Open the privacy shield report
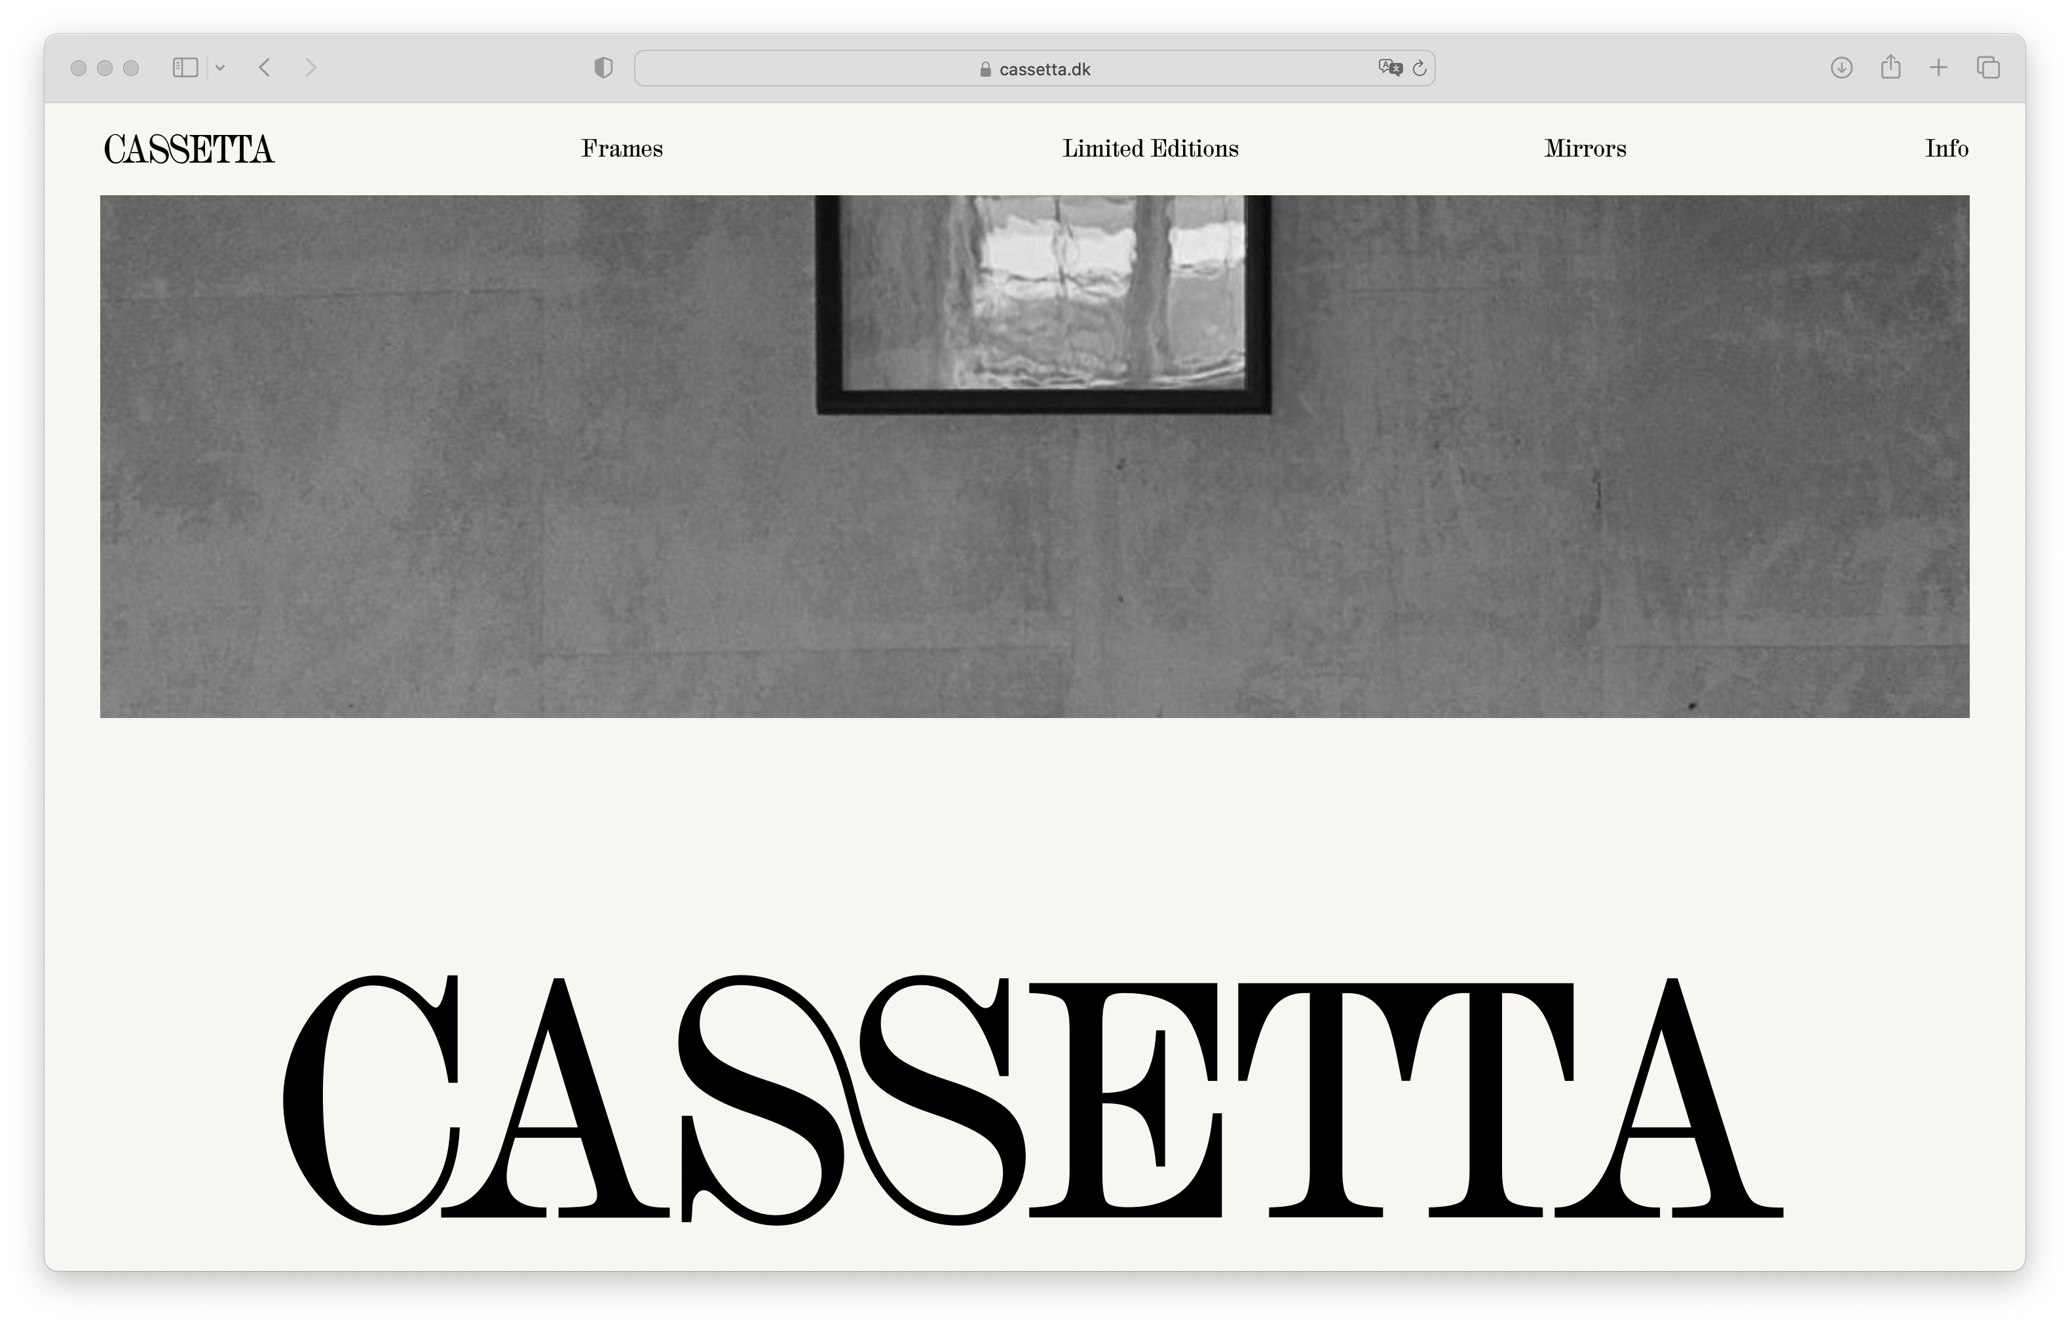 603,68
